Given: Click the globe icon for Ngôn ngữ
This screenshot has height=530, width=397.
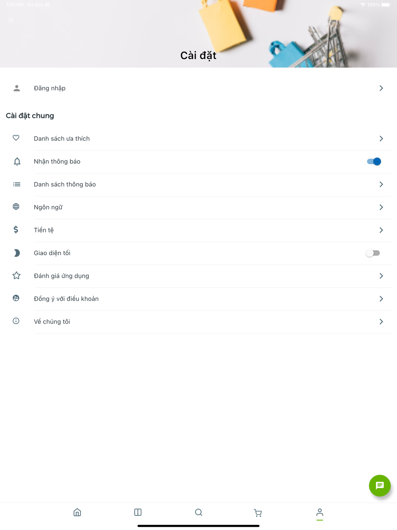Looking at the screenshot, I should point(16,207).
